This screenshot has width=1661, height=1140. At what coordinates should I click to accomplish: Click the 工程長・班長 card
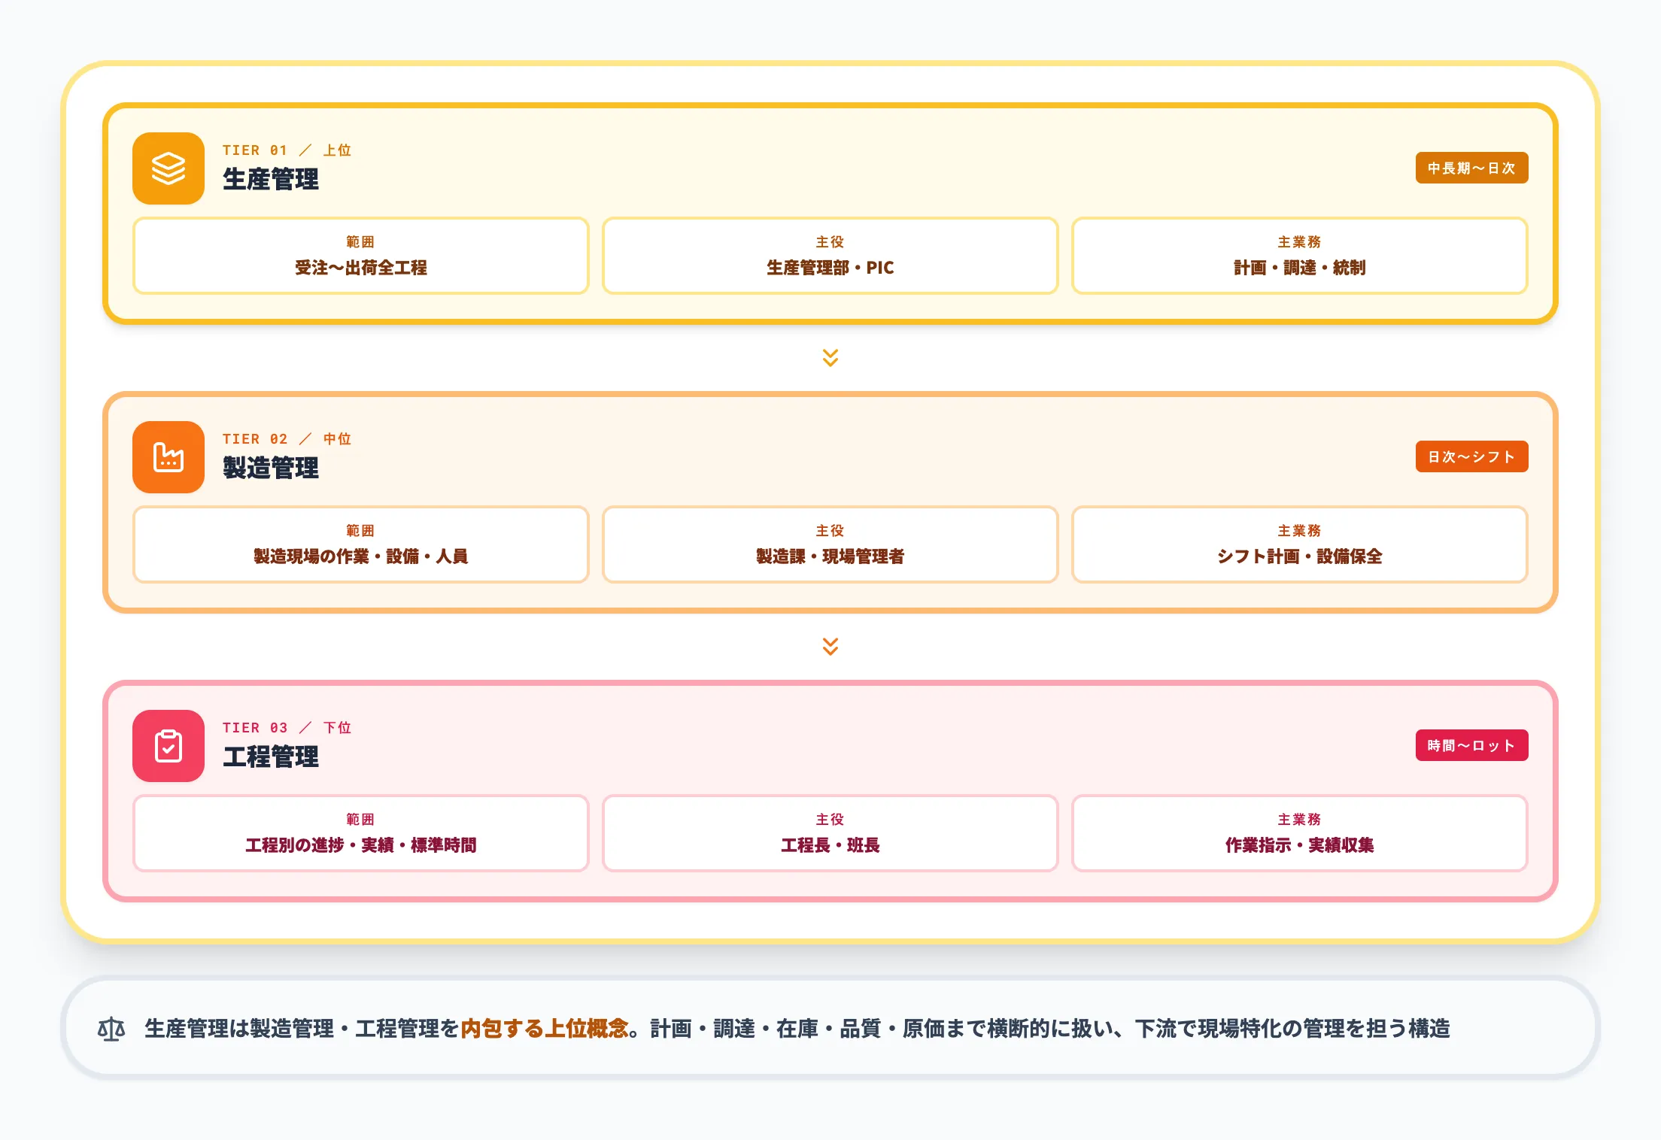point(830,833)
